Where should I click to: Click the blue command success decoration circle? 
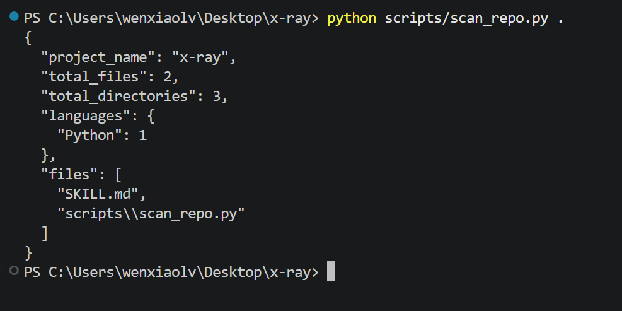(x=14, y=16)
